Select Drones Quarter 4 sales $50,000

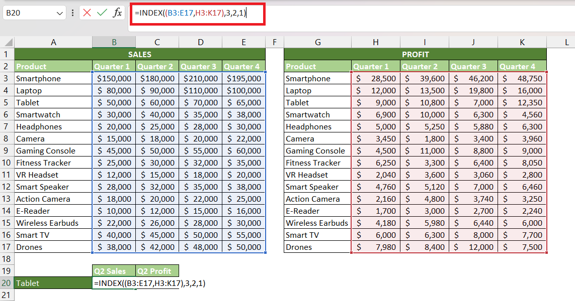point(243,247)
